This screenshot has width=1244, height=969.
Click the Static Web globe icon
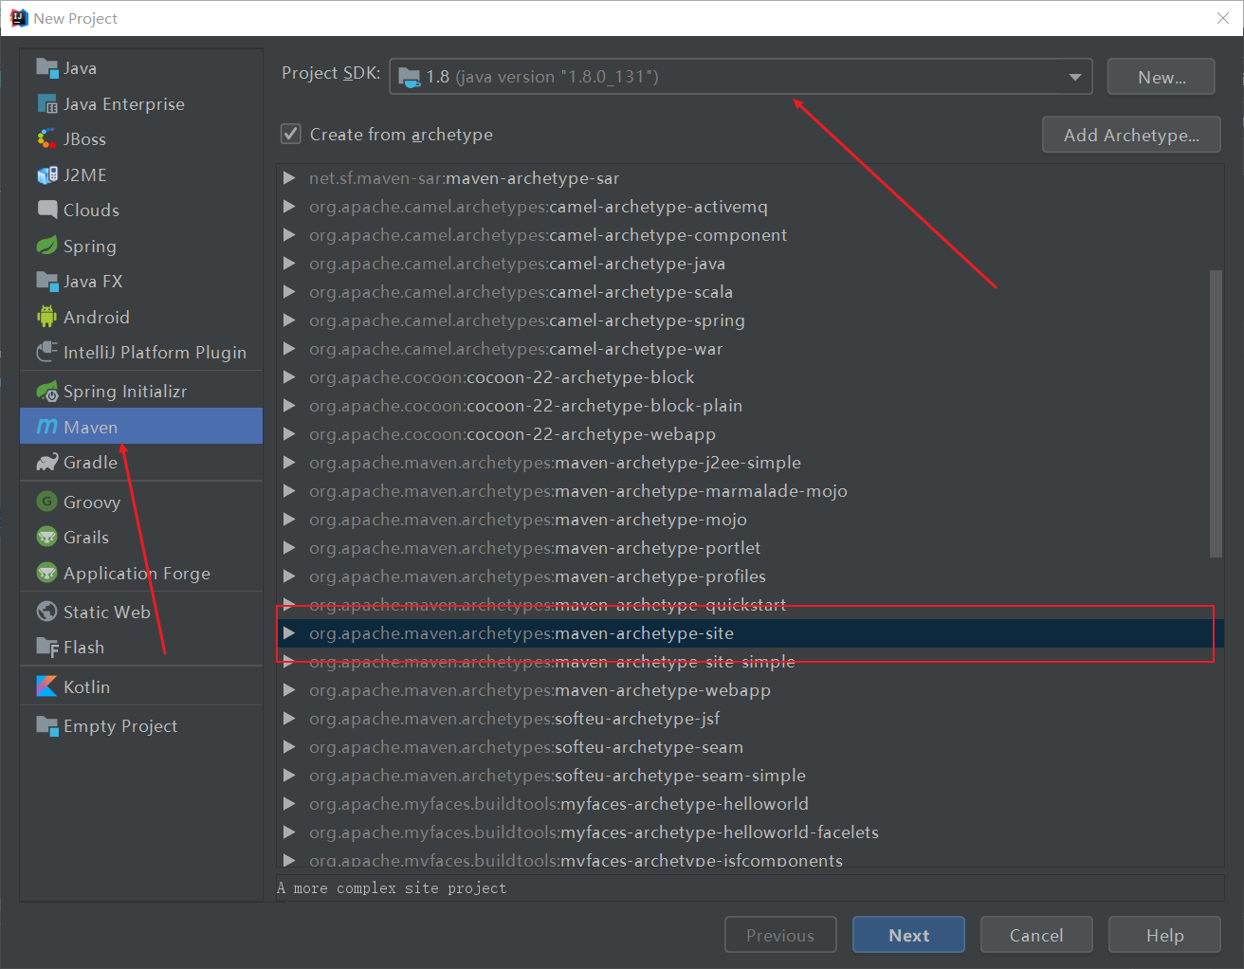46,612
